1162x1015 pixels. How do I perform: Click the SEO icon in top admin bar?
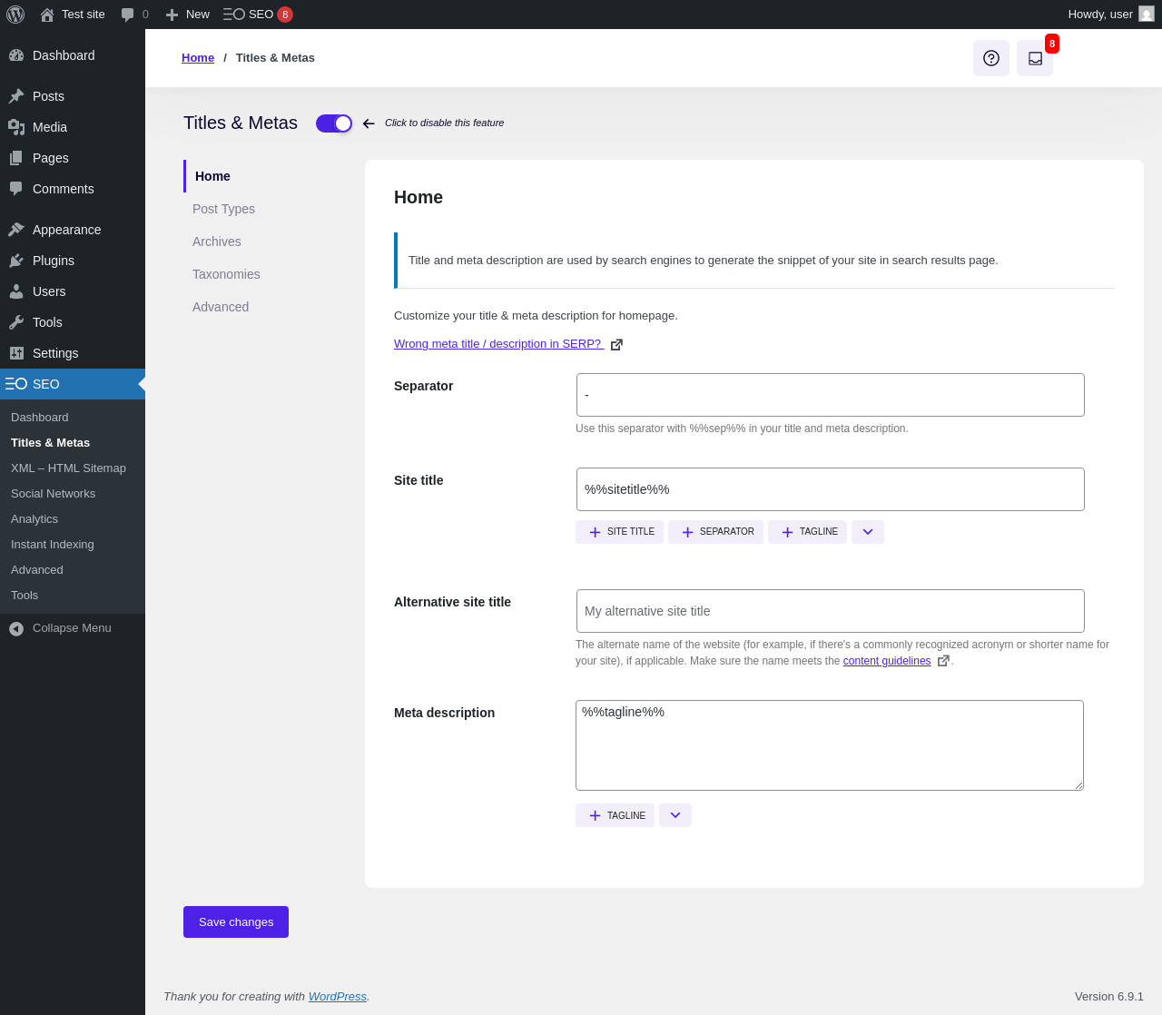click(x=234, y=15)
